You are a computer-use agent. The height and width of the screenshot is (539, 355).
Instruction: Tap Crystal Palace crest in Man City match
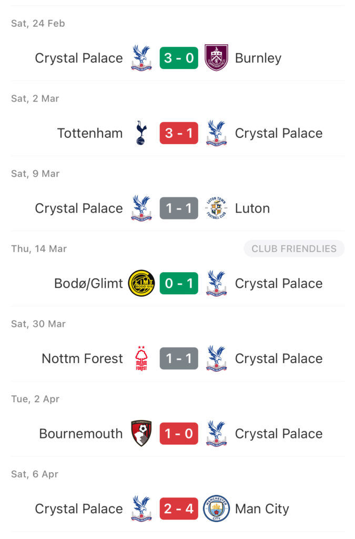pos(141,508)
